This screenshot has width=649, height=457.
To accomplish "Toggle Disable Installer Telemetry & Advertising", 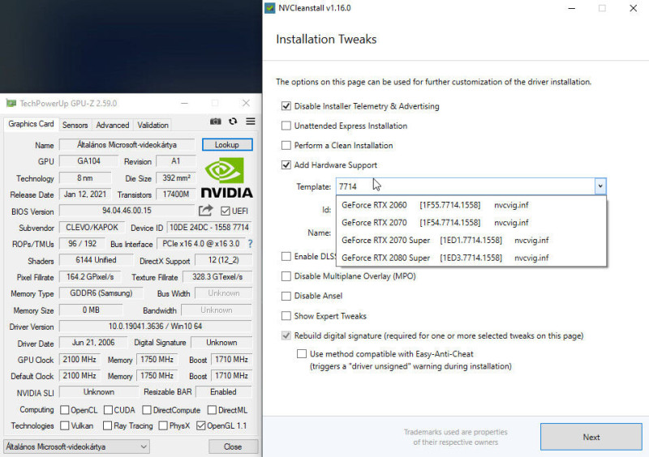I will (x=286, y=106).
